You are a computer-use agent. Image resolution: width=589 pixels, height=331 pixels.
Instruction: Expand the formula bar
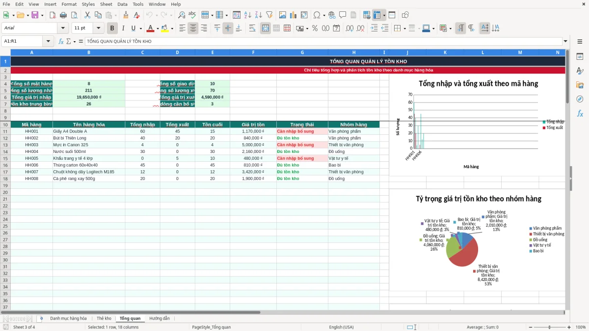(x=565, y=41)
